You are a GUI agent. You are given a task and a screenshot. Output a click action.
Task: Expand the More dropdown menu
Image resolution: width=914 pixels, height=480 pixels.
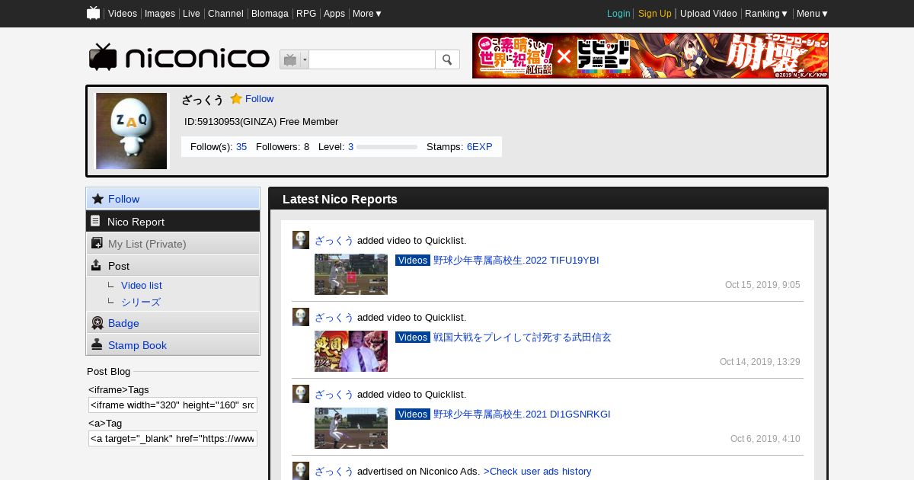click(367, 14)
